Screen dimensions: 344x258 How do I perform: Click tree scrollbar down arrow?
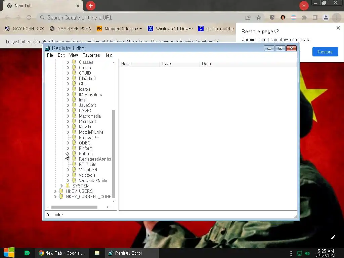point(114,202)
